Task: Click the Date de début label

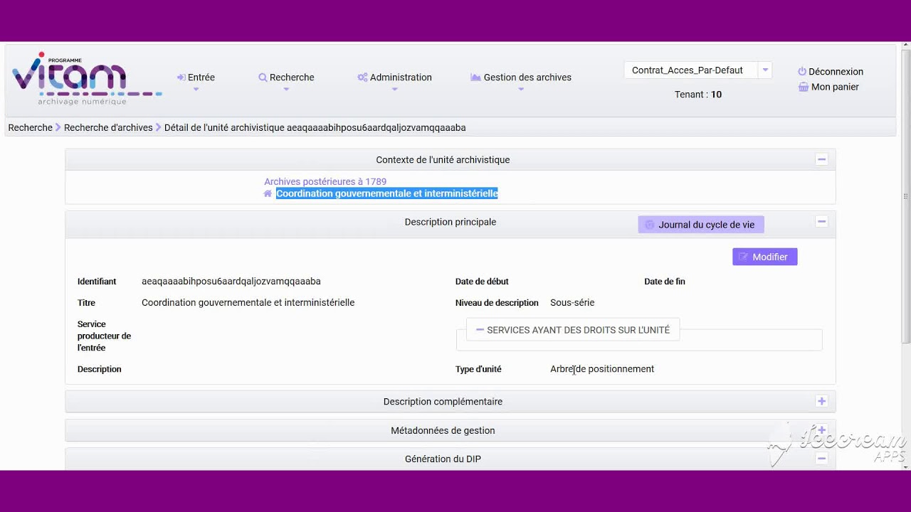Action: (482, 282)
